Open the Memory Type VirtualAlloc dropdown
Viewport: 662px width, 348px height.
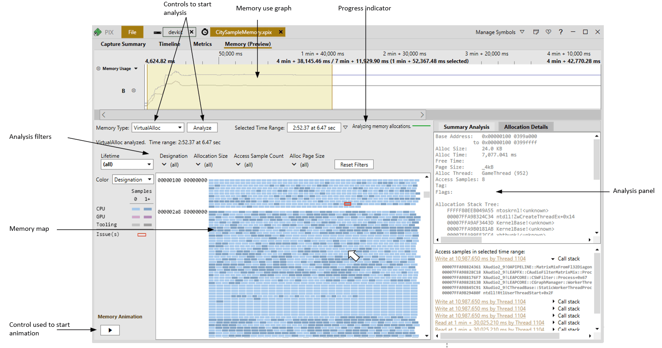click(x=157, y=128)
